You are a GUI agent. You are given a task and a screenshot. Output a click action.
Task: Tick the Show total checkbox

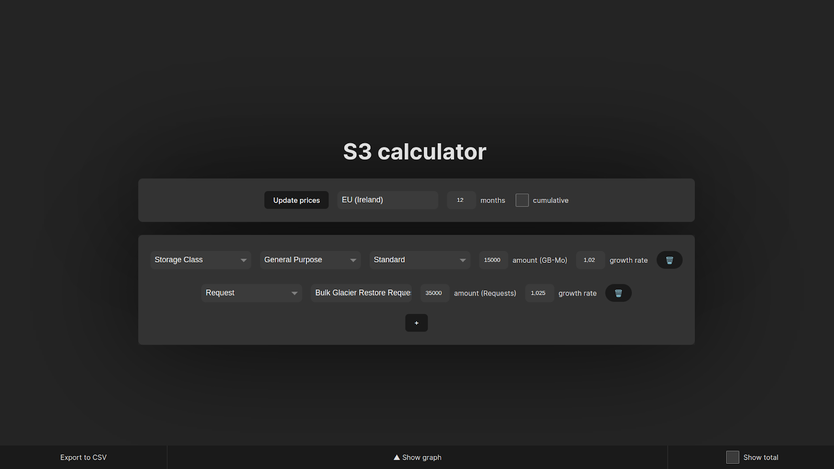732,457
